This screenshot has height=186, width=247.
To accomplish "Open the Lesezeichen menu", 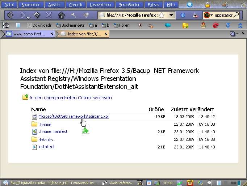I will [x=100, y=5].
